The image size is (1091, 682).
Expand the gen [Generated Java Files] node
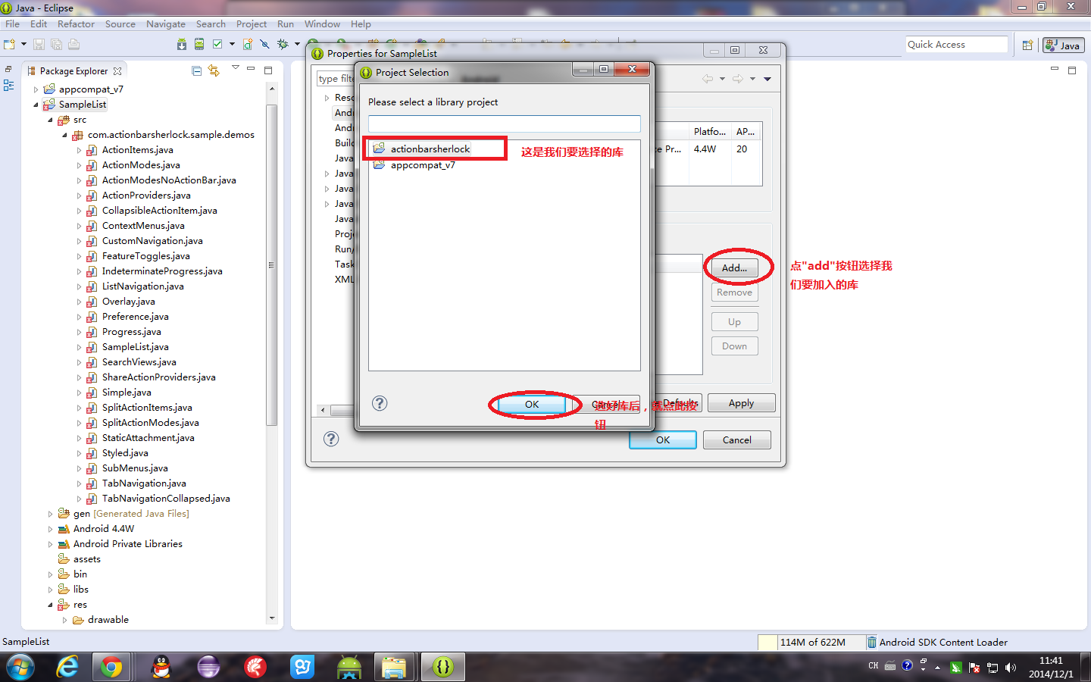[50, 514]
